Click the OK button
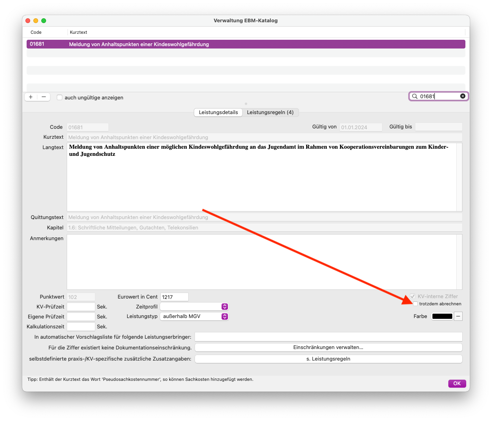 pos(457,383)
